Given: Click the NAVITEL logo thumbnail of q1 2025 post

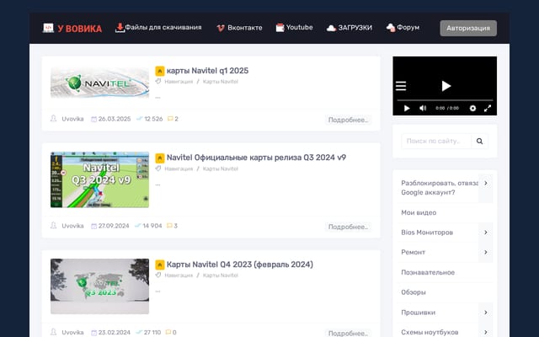Looking at the screenshot, I should (x=99, y=83).
